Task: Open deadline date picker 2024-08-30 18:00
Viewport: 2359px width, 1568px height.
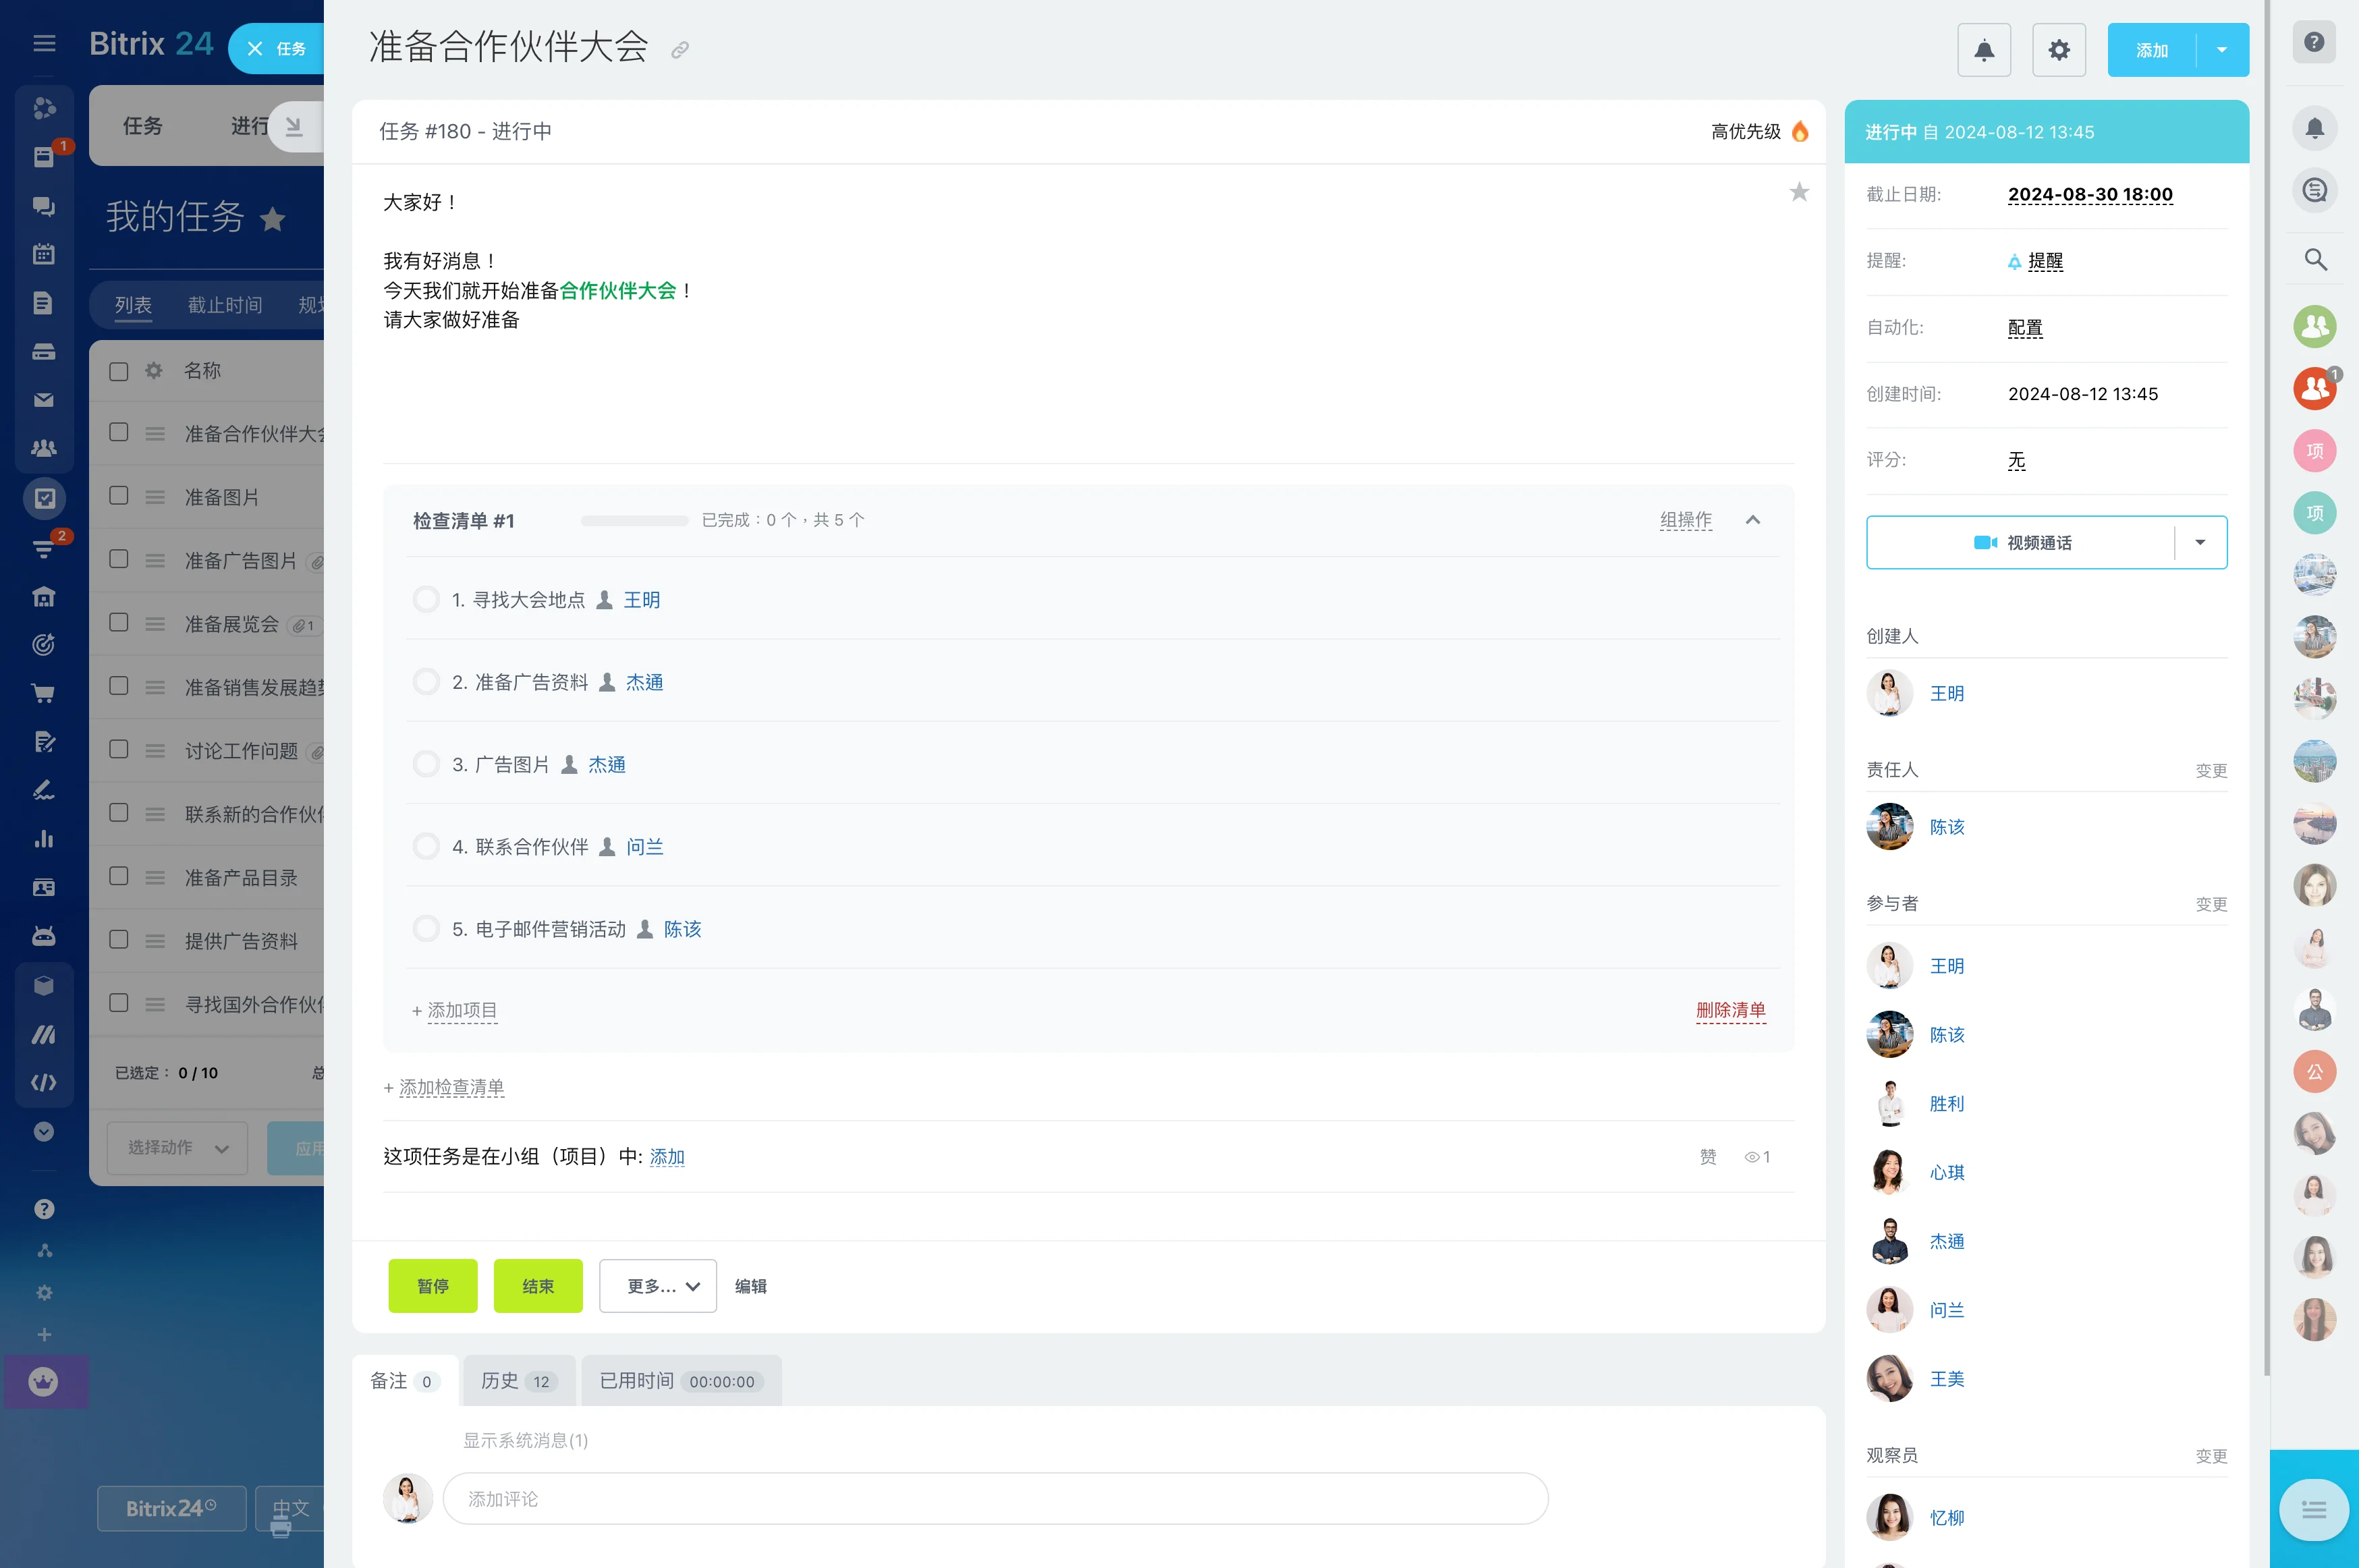Action: tap(2090, 194)
